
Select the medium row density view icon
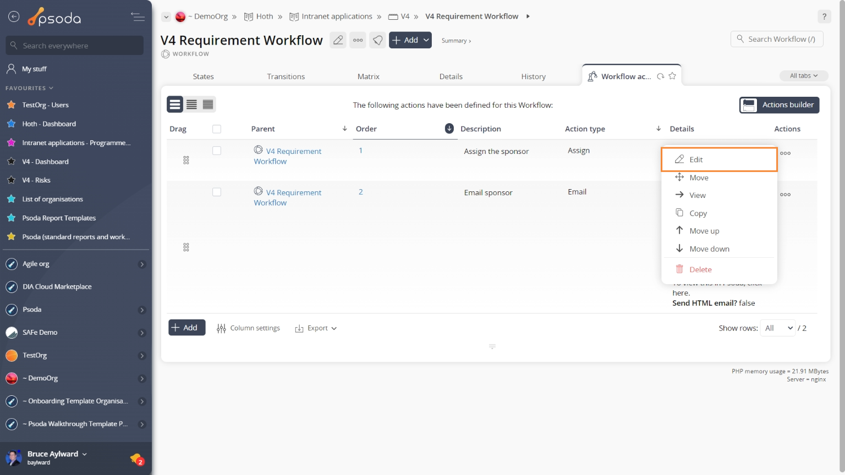(191, 104)
